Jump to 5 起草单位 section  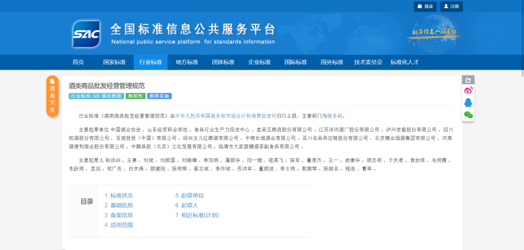point(190,196)
